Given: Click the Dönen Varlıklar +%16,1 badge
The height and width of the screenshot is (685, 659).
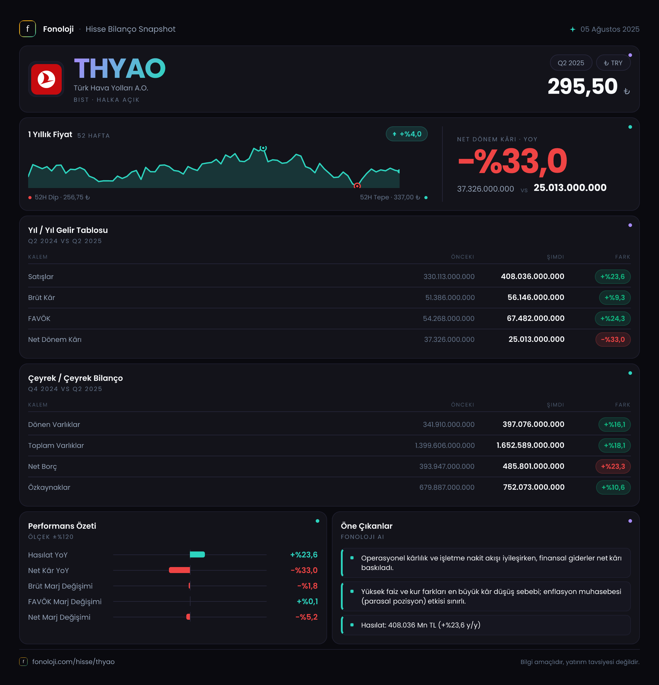Looking at the screenshot, I should (x=615, y=425).
